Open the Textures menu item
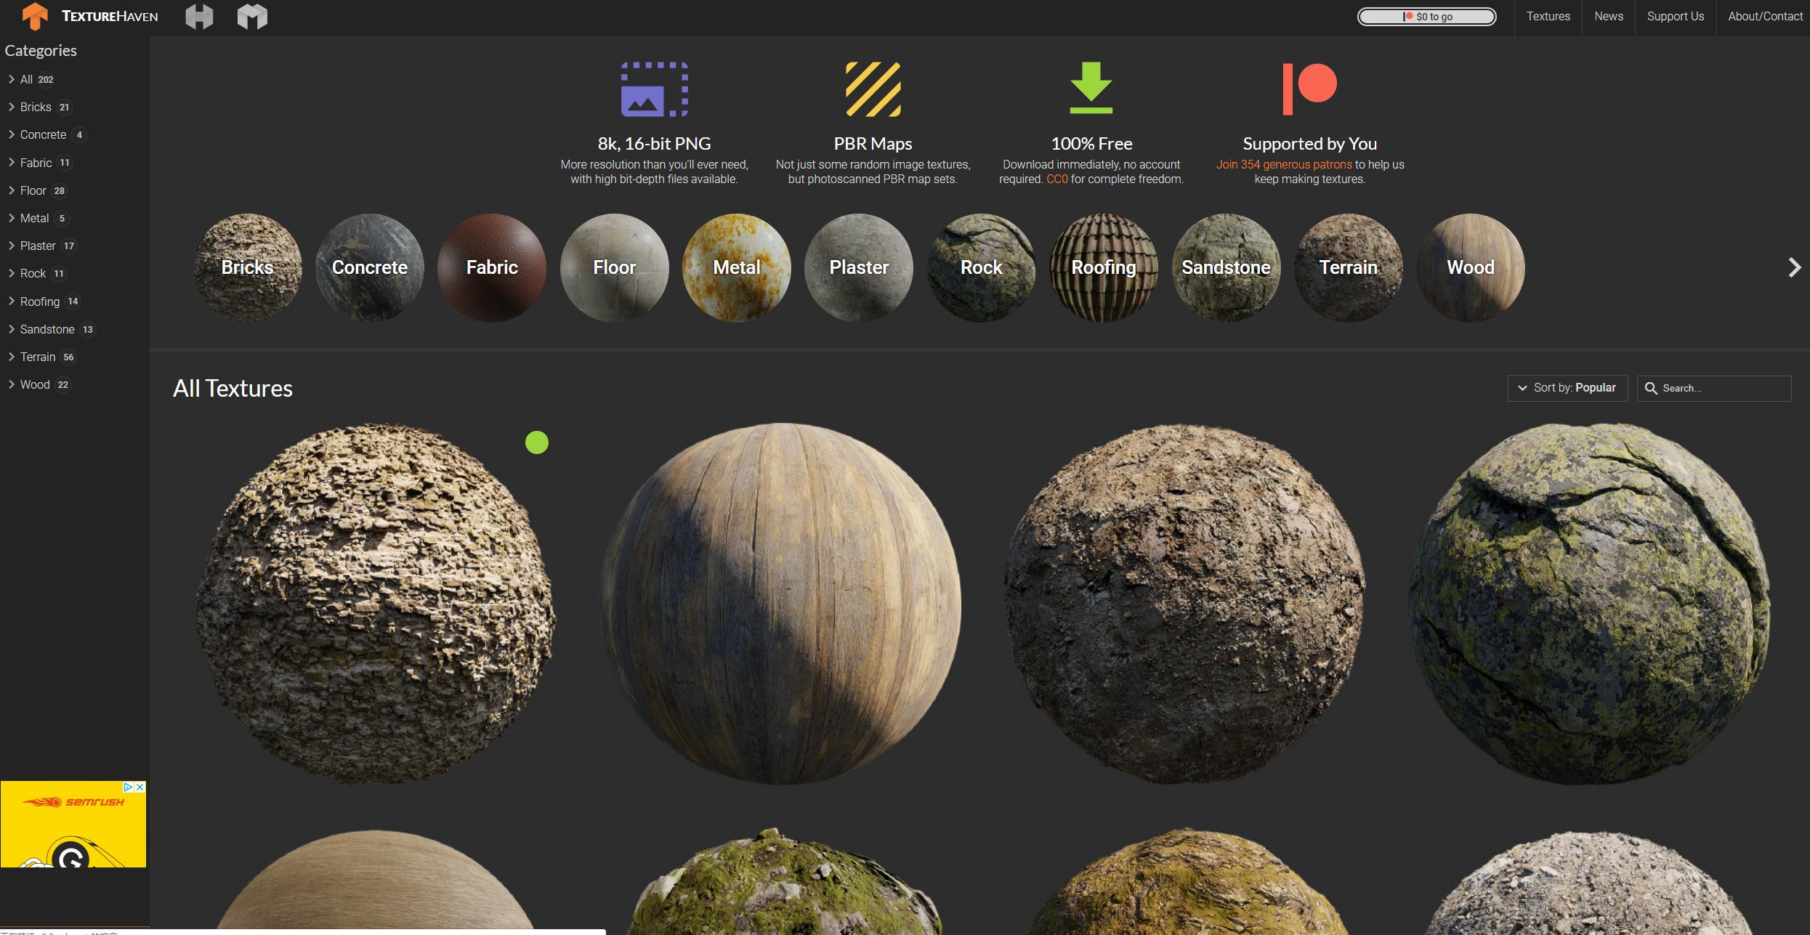The image size is (1810, 935). coord(1548,16)
